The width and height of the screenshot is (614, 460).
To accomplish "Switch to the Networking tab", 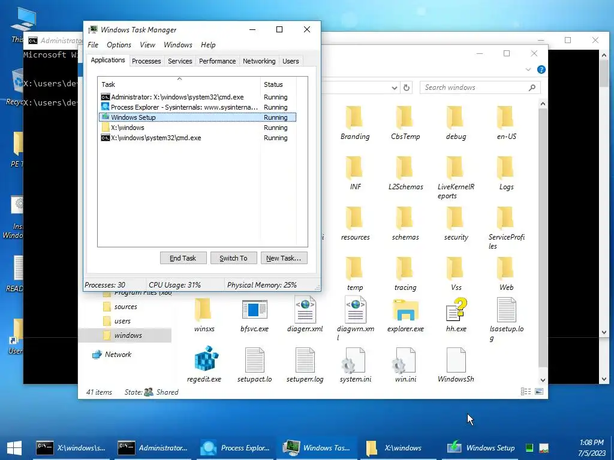I will click(x=259, y=61).
